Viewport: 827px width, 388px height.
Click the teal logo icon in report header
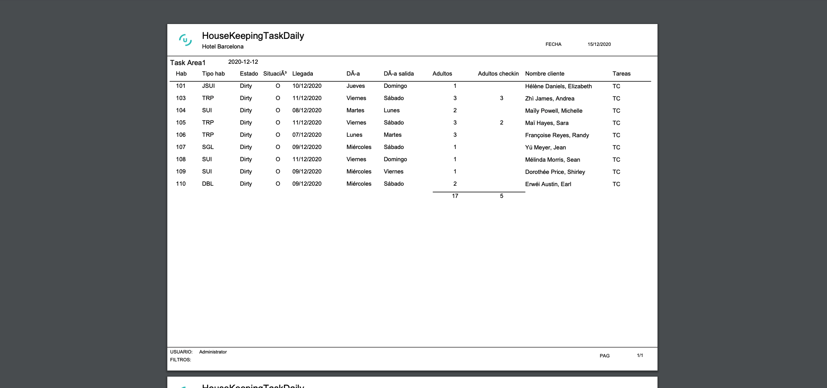click(185, 40)
